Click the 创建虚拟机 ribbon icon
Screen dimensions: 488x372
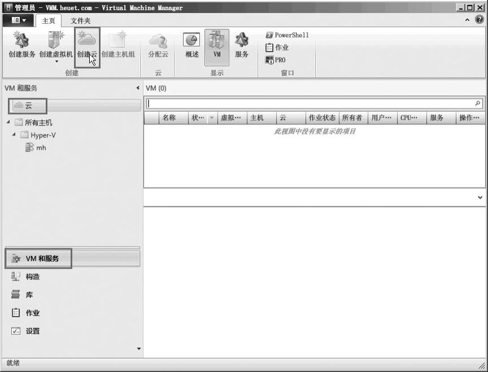point(56,44)
